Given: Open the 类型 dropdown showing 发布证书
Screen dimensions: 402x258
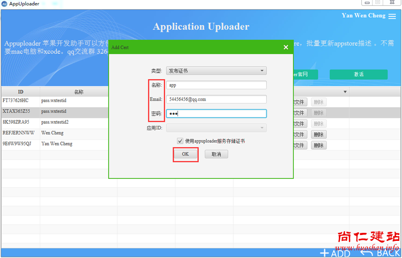Looking at the screenshot, I should pyautogui.click(x=216, y=71).
